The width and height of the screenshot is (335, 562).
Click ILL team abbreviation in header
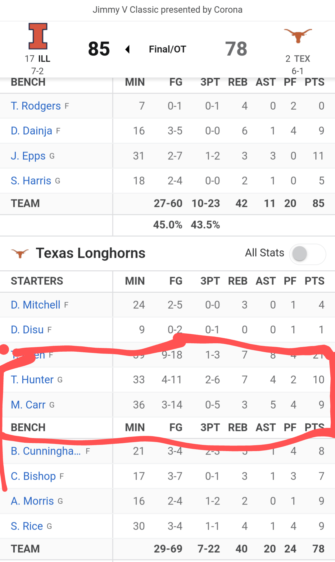click(x=44, y=59)
